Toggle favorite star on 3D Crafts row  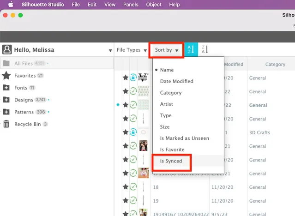[x=126, y=132]
